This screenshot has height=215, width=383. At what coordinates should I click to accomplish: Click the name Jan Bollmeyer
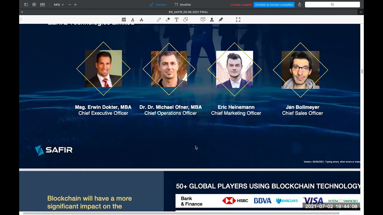pos(303,107)
